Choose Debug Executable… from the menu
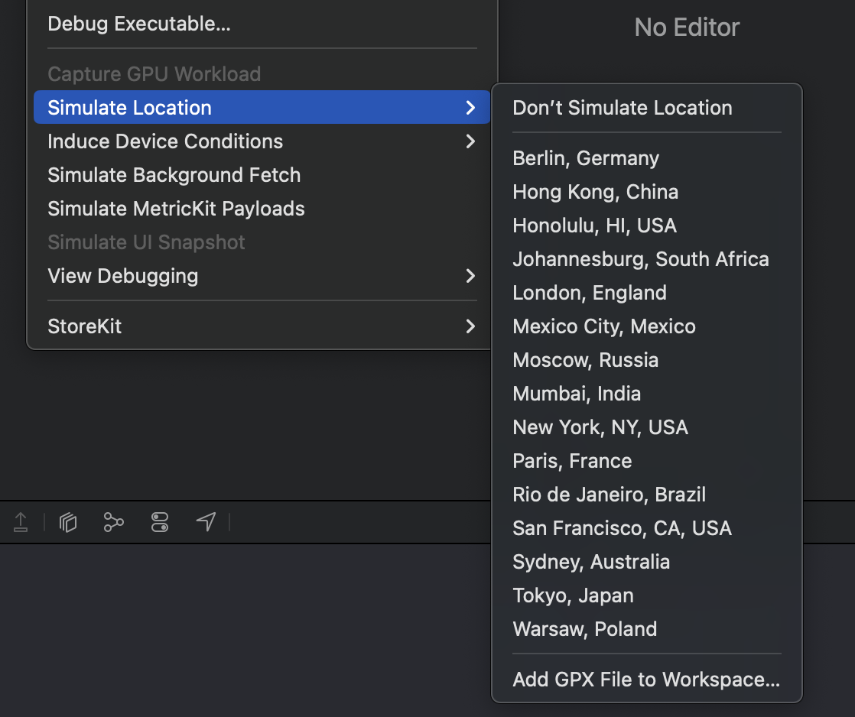Image resolution: width=855 pixels, height=717 pixels. 262,24
